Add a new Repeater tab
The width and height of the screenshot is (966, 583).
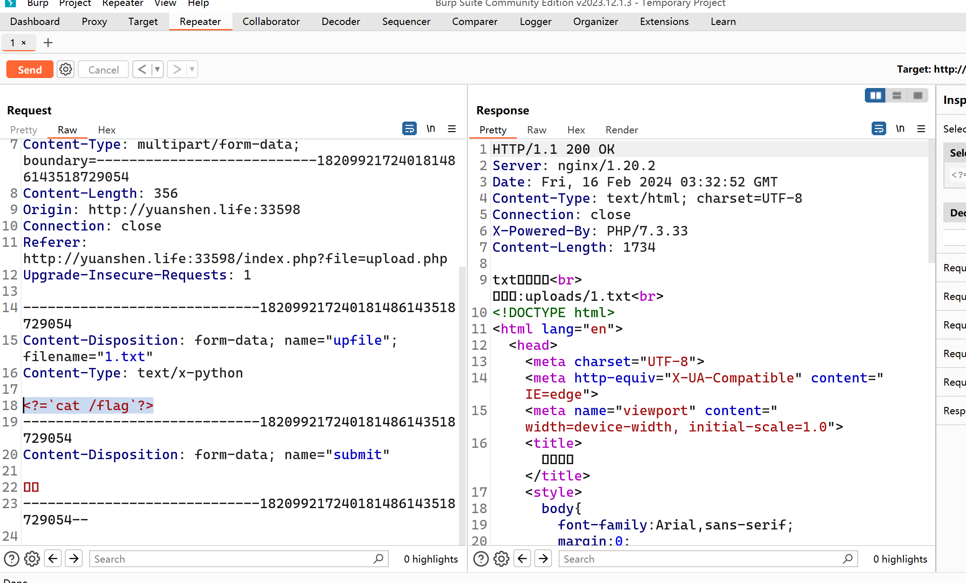tap(48, 43)
